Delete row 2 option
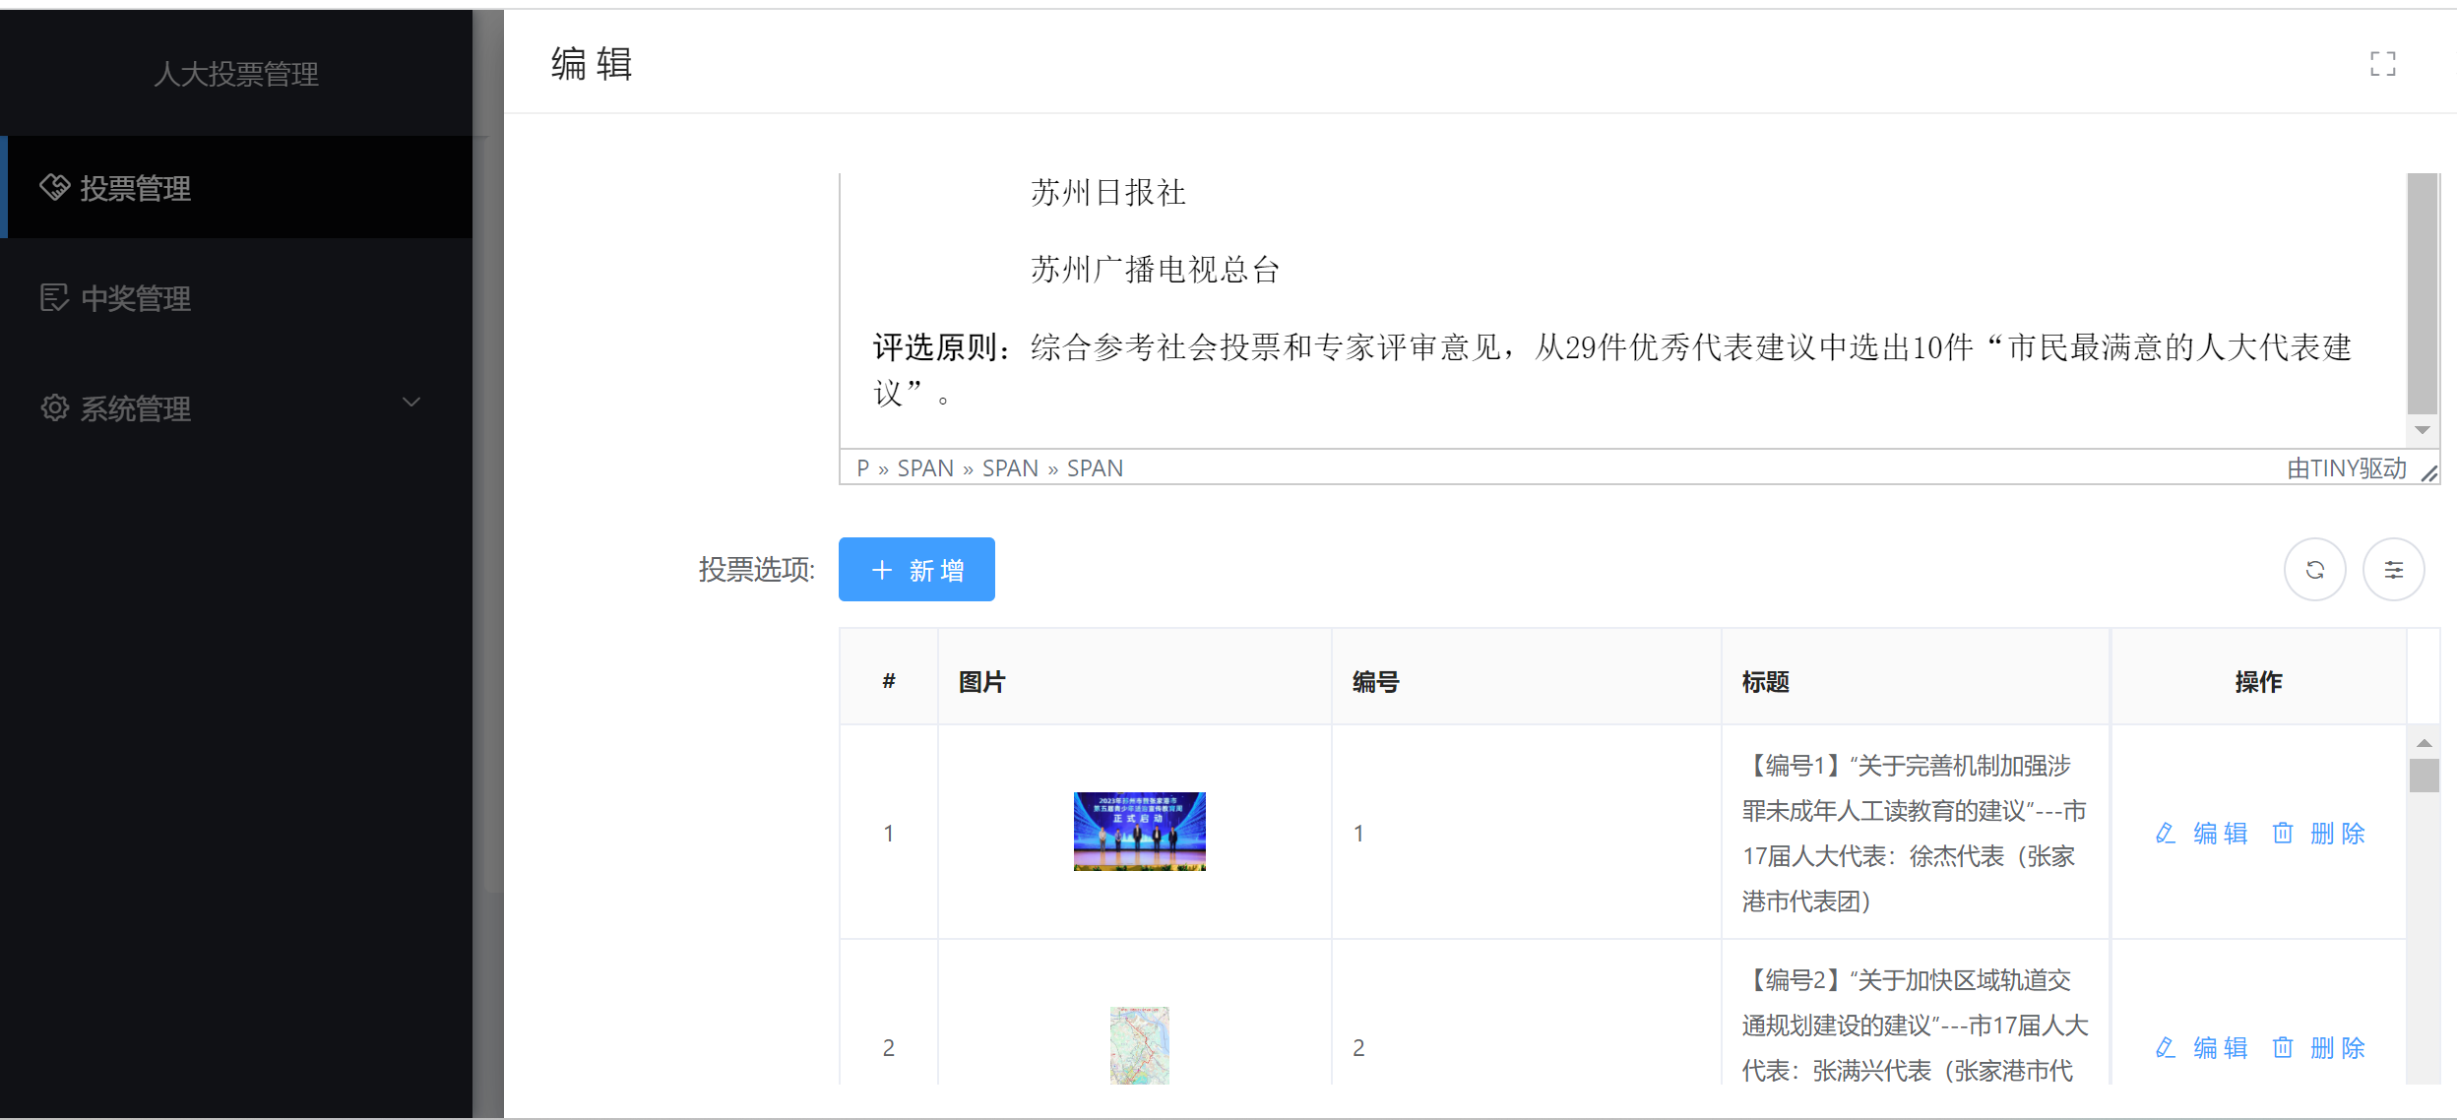The width and height of the screenshot is (2457, 1120). [x=2318, y=1047]
